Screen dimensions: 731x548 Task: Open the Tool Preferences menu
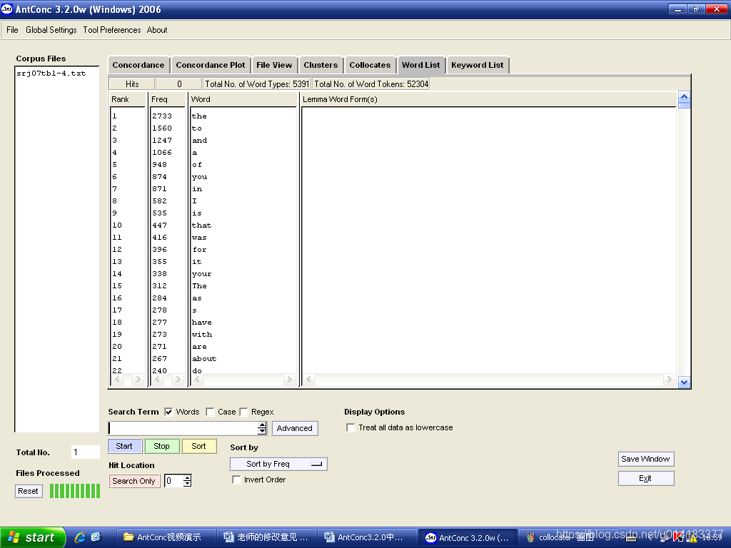[112, 30]
